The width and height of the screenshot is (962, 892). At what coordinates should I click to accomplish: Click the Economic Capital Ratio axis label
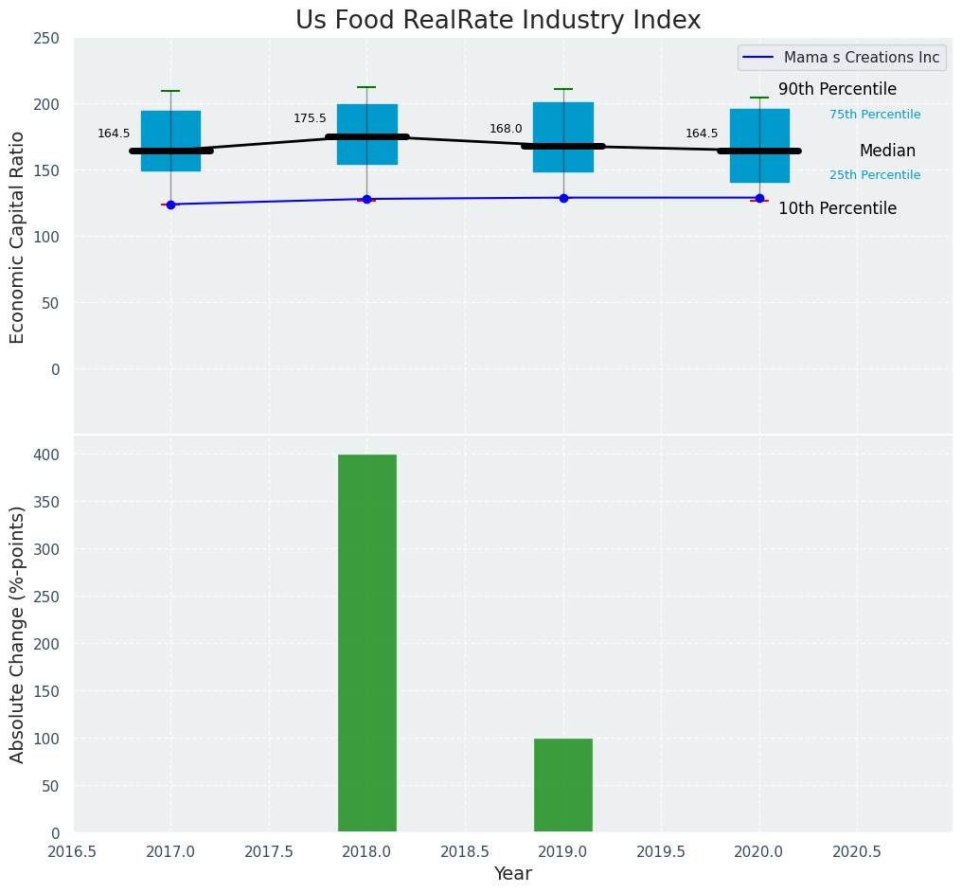point(18,236)
